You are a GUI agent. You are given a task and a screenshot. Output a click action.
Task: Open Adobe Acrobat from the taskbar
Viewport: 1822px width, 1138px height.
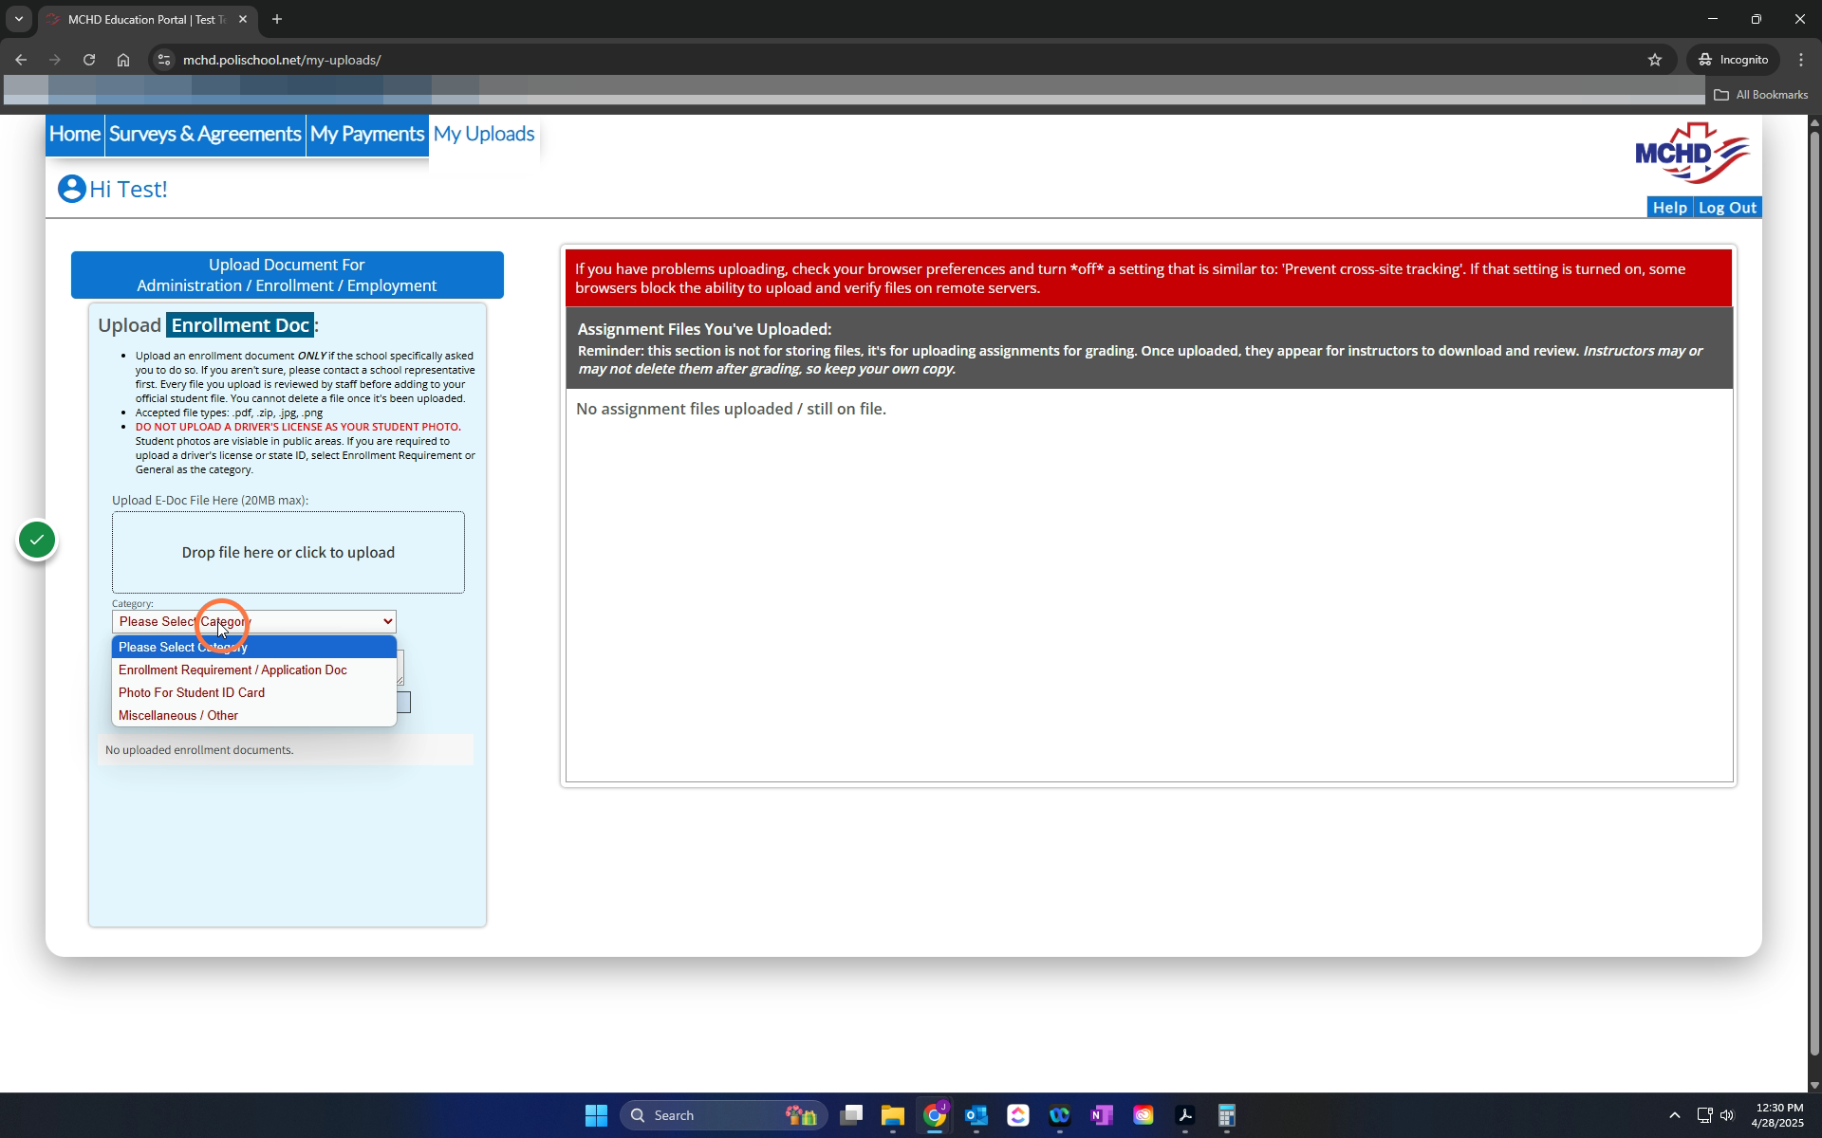point(1184,1115)
